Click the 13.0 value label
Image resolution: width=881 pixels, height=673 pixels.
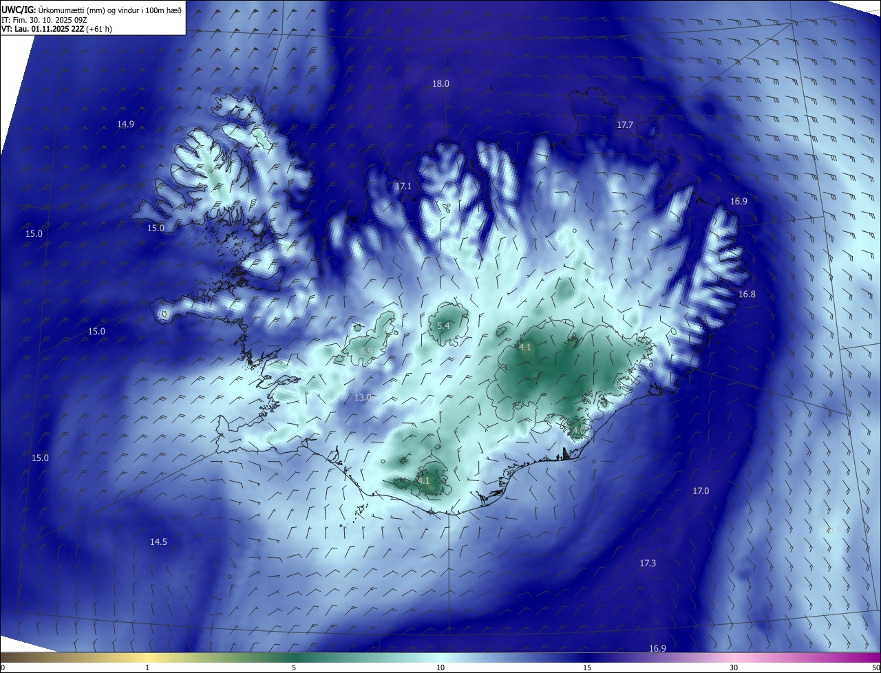363,398
